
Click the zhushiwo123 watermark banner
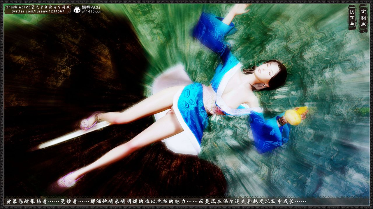coord(38,7)
